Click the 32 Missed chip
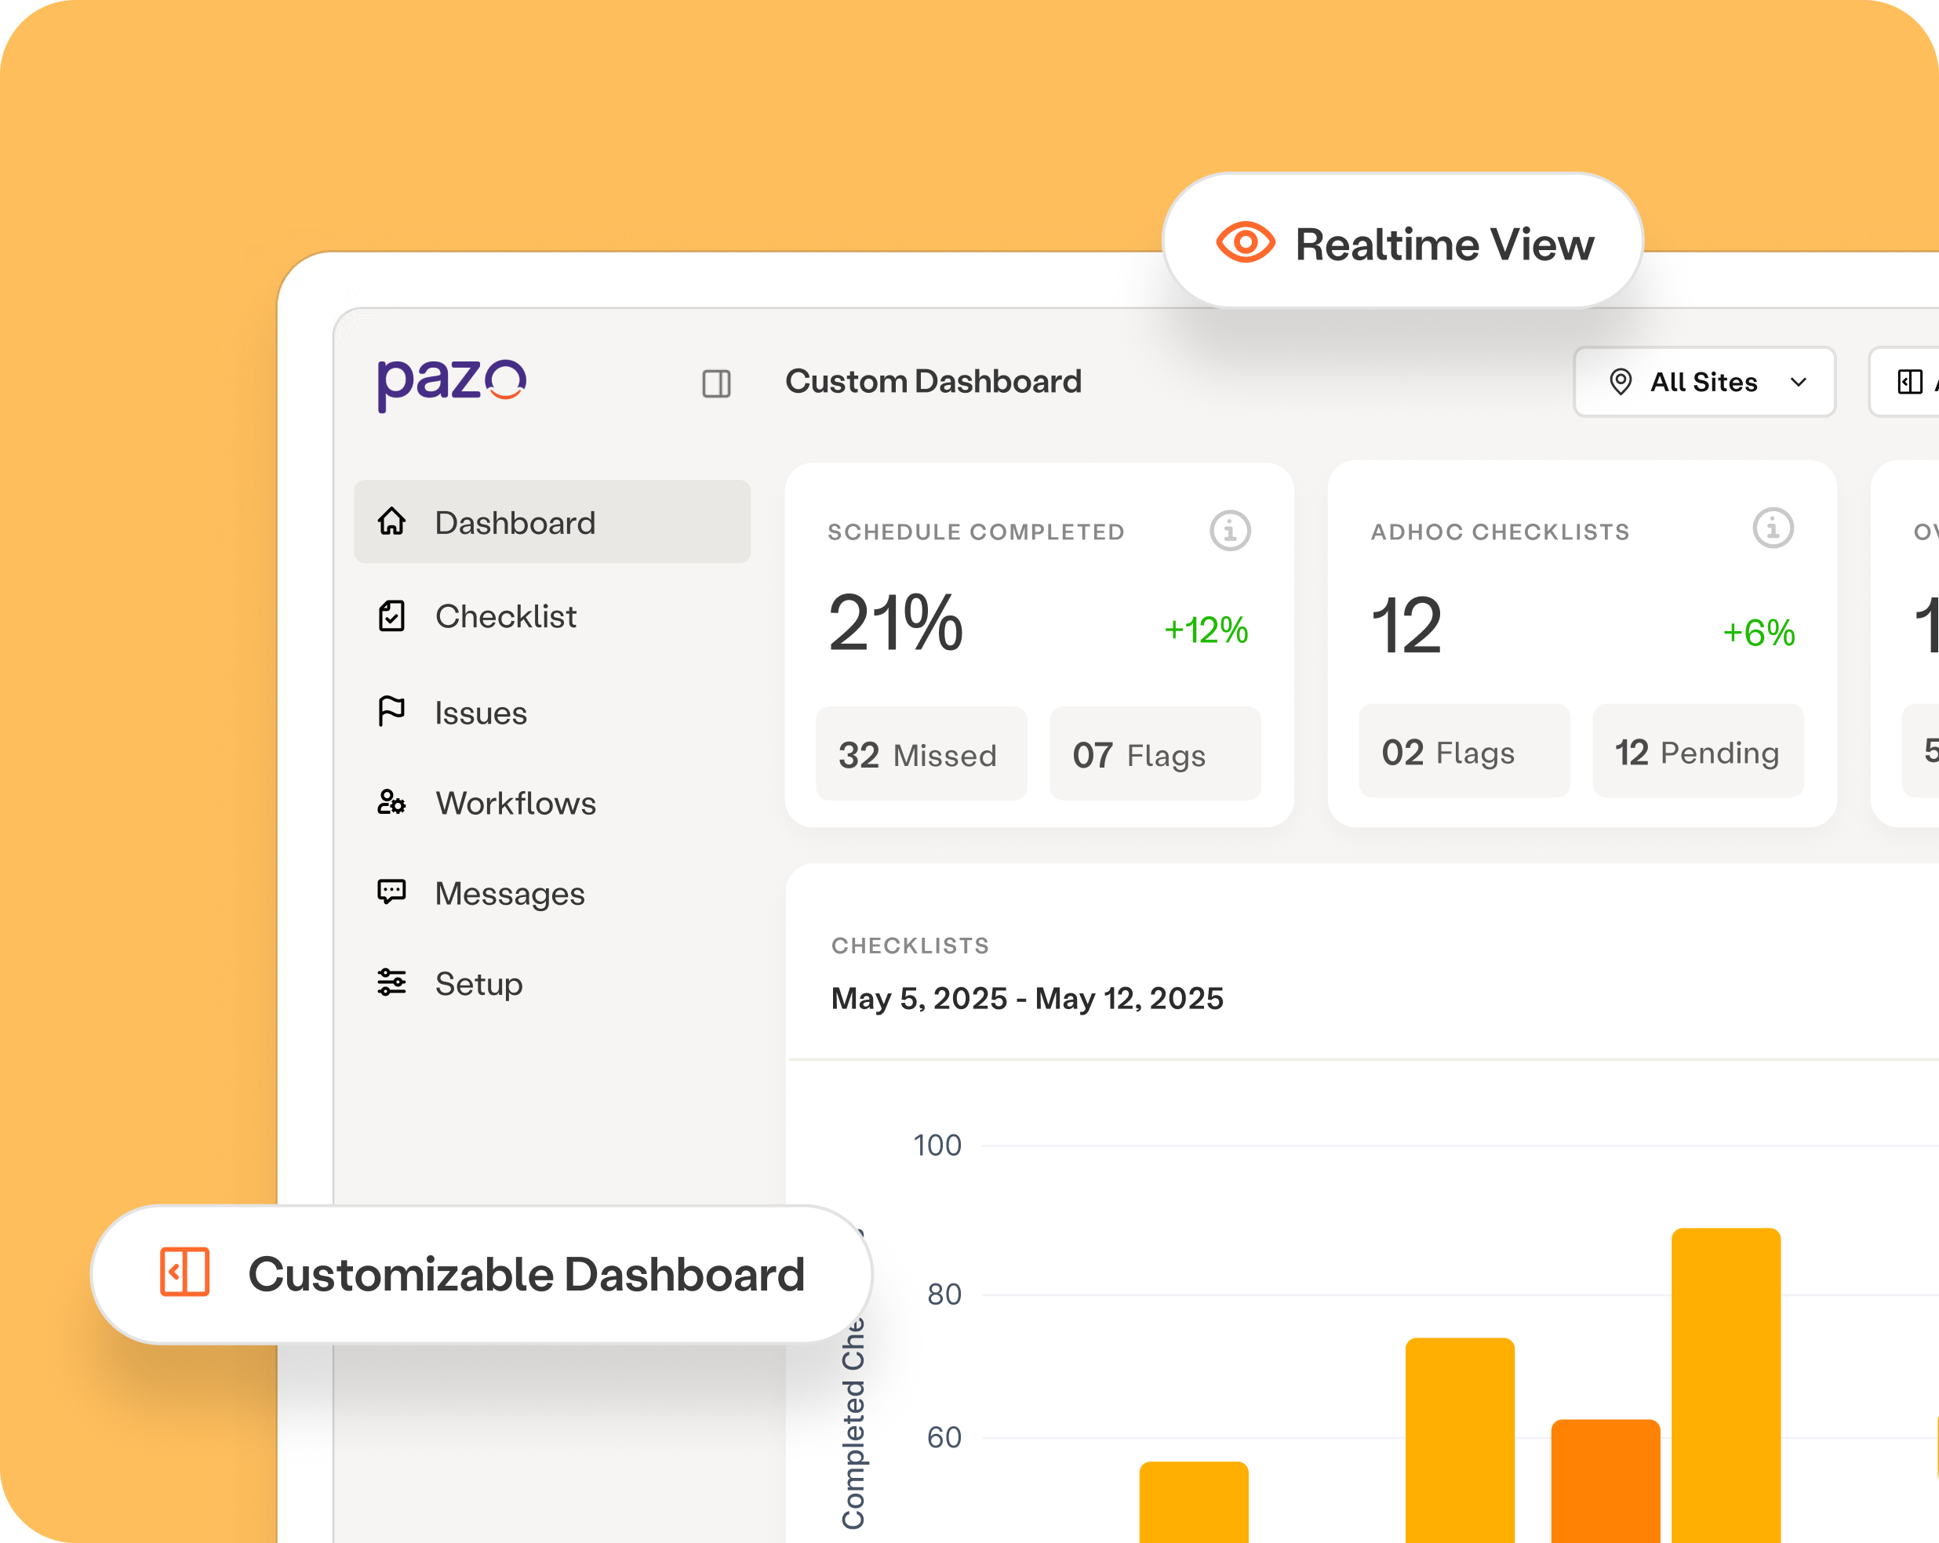 point(920,754)
